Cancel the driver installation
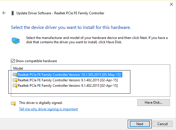The image size is (176, 130). point(162,124)
